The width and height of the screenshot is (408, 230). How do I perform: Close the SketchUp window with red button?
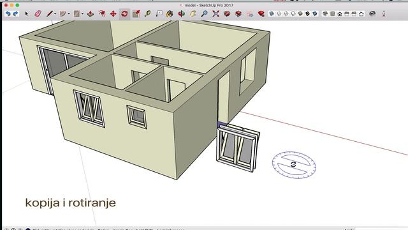point(6,5)
